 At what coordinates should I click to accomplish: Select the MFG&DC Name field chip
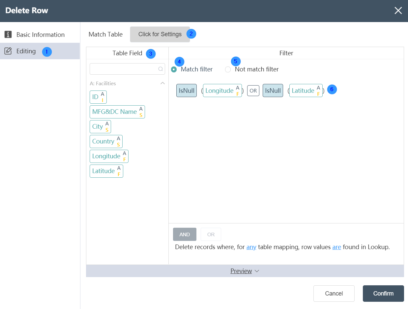(x=117, y=112)
